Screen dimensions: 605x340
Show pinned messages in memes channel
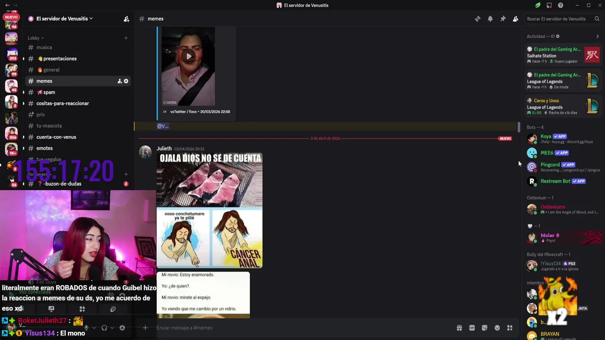click(503, 19)
